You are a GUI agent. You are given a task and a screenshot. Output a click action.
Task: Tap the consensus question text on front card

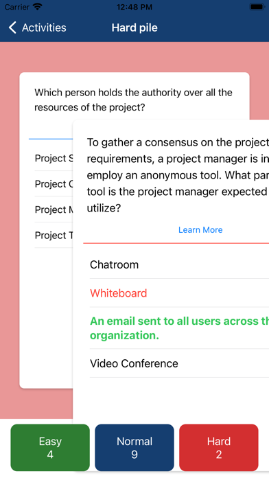click(x=178, y=175)
